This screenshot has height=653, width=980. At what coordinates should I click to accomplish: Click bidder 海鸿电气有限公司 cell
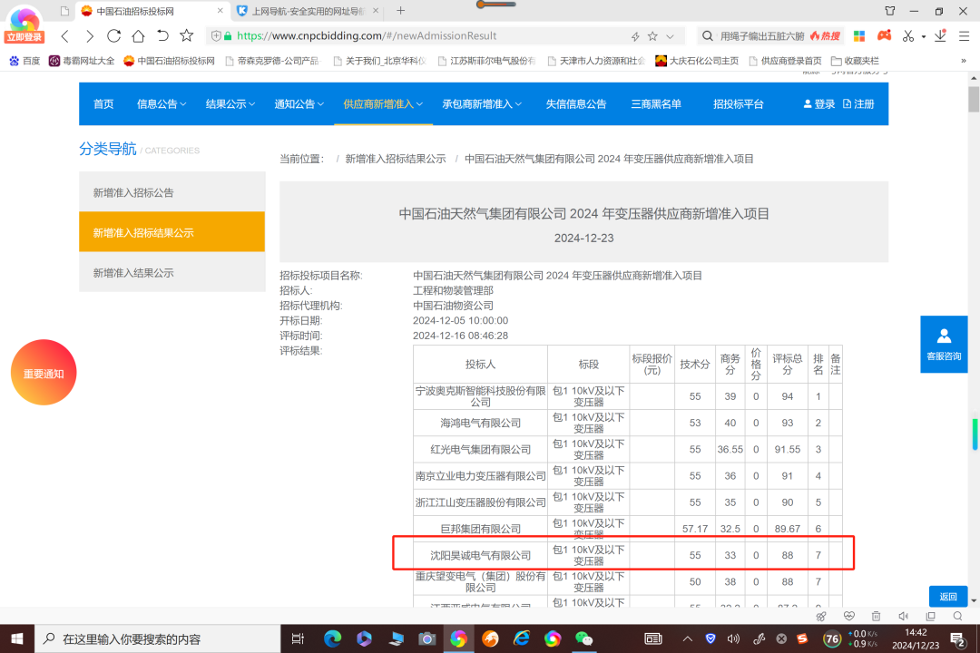pyautogui.click(x=480, y=423)
